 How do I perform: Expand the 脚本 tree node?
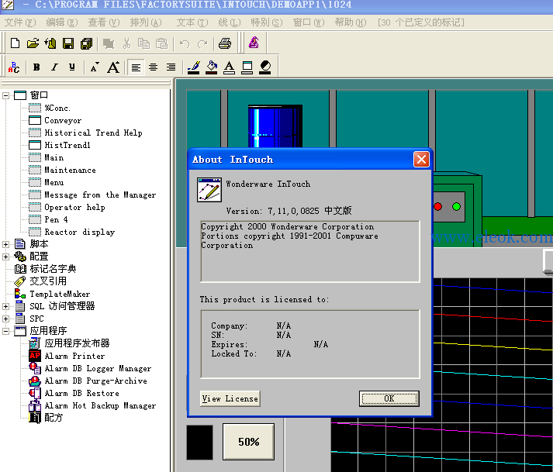(x=5, y=244)
